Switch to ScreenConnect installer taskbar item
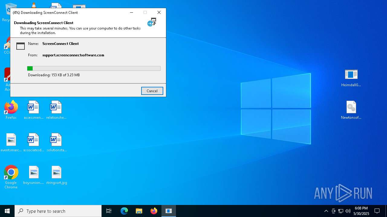This screenshot has width=387, height=217. tap(168, 211)
